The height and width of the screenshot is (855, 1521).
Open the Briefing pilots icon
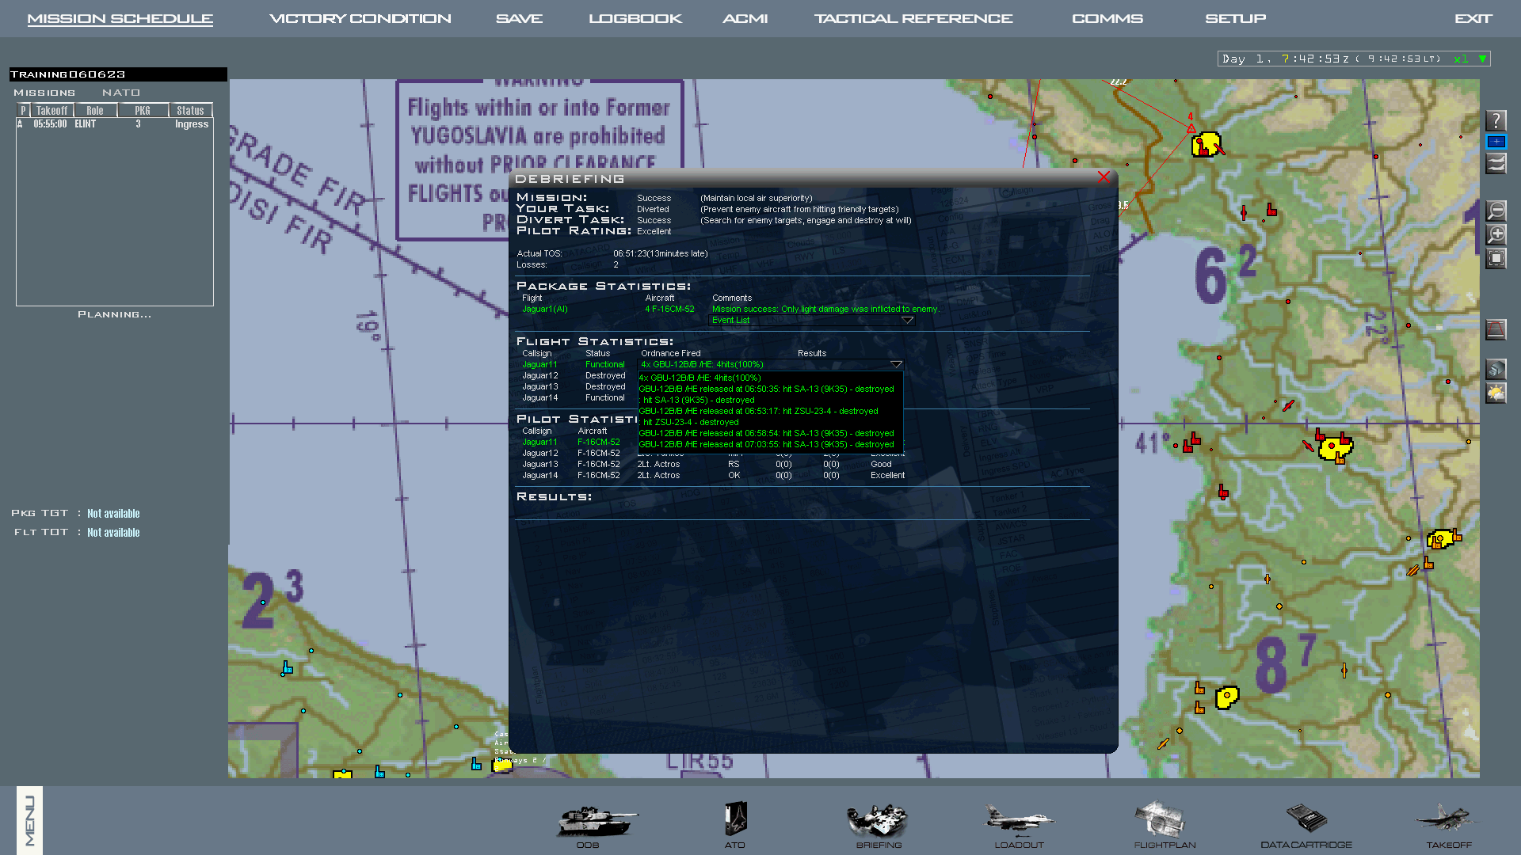877,821
